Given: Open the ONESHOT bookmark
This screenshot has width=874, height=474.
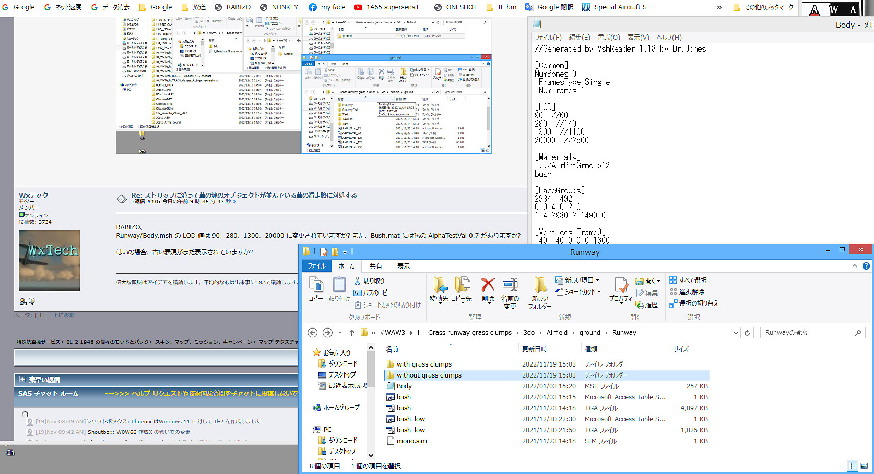Looking at the screenshot, I should tap(455, 7).
